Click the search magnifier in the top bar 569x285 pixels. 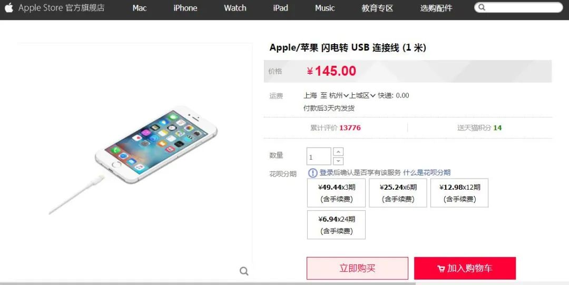click(x=482, y=7)
